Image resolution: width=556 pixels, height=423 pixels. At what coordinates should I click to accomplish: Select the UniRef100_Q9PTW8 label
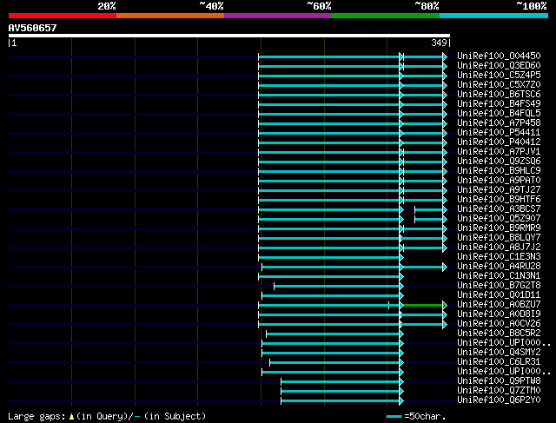pyautogui.click(x=499, y=381)
